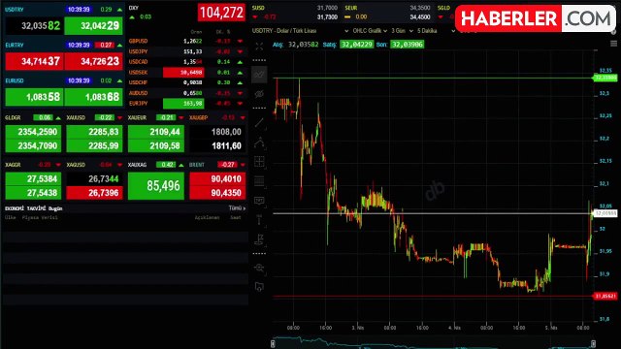Click the Ekonomi Takvimi Bugün heading

34,208
